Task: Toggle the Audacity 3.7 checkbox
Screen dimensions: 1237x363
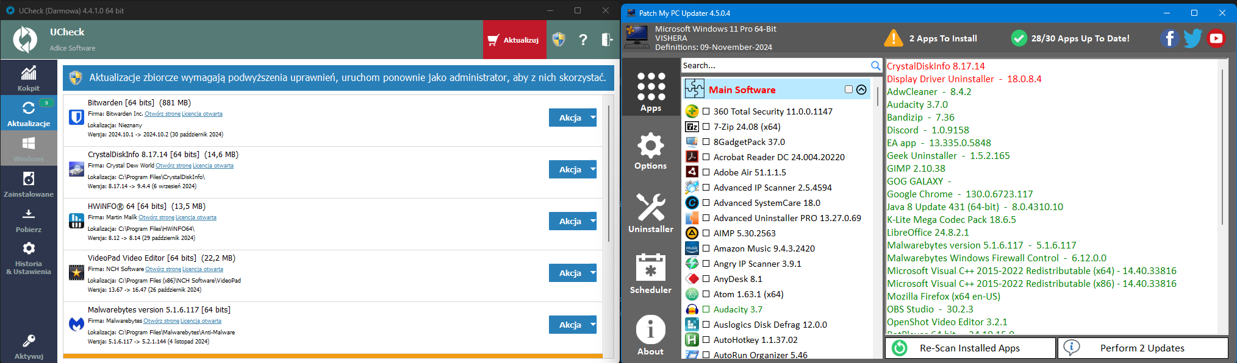Action: coord(706,309)
